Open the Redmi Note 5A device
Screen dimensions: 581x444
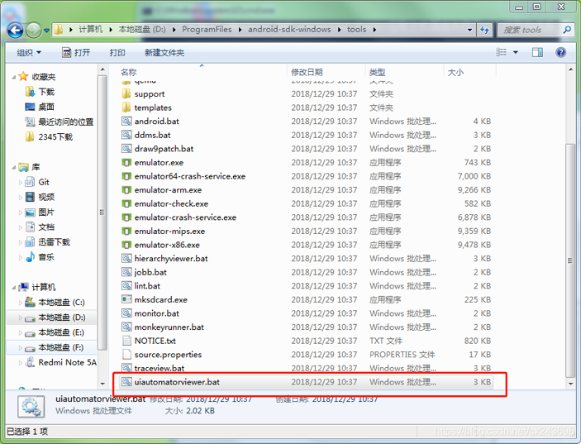tap(67, 362)
